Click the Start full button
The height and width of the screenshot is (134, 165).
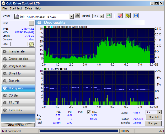(x=154, y=117)
